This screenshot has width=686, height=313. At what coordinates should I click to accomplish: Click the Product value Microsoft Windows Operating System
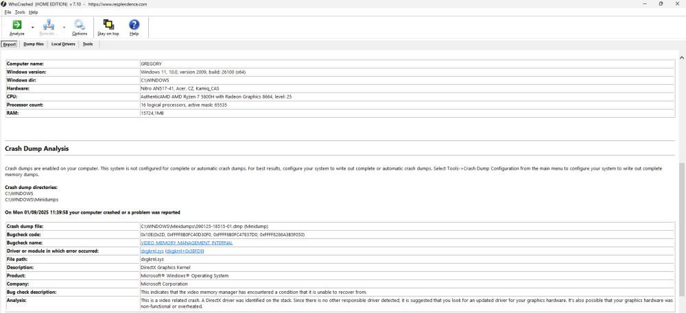pos(185,275)
